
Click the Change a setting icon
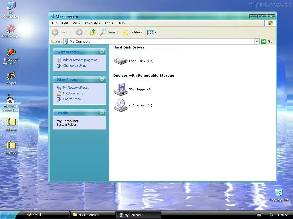(59, 66)
